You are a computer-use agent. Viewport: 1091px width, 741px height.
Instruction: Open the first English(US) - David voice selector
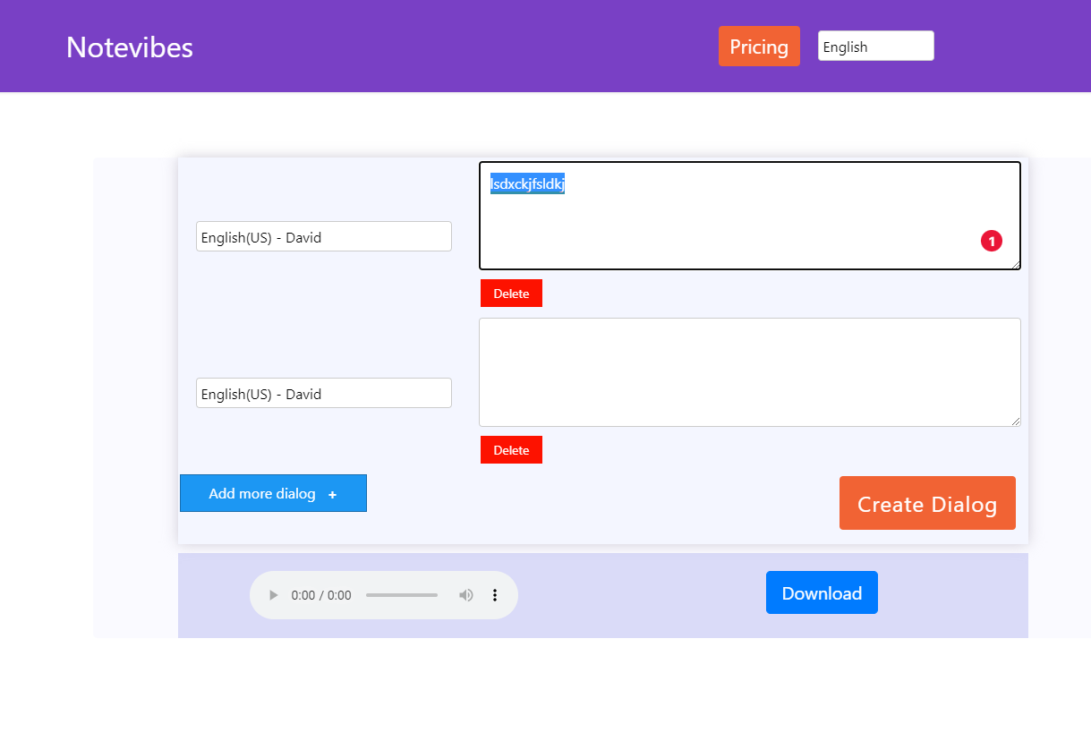323,235
